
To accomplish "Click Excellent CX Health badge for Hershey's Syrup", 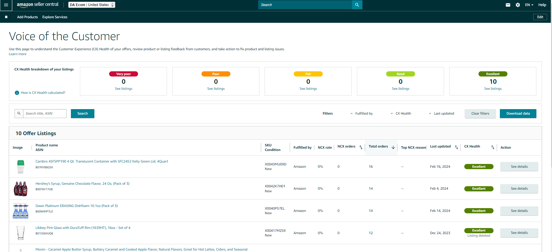I will (479, 189).
